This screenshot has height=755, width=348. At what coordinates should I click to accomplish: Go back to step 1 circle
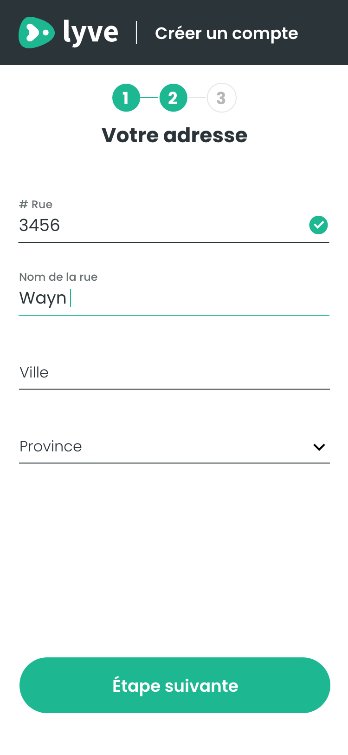pos(126,98)
